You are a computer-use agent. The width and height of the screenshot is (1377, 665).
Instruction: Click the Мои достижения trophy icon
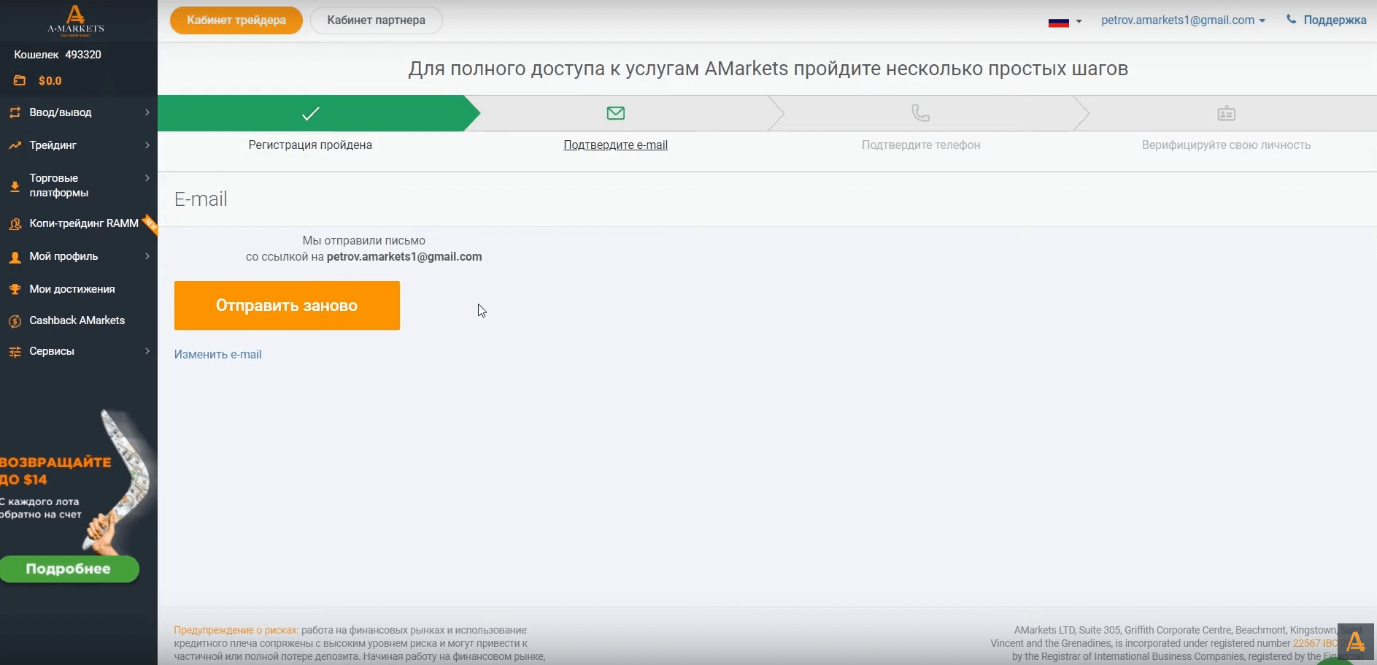tap(15, 289)
